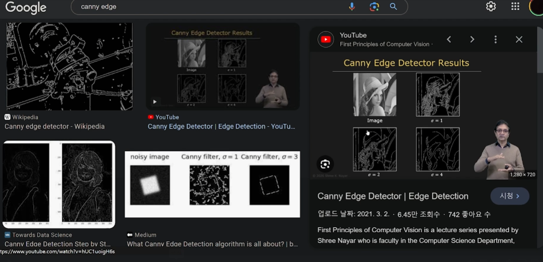The height and width of the screenshot is (262, 543).
Task: Go to next image in preview panel
Action: tap(472, 40)
